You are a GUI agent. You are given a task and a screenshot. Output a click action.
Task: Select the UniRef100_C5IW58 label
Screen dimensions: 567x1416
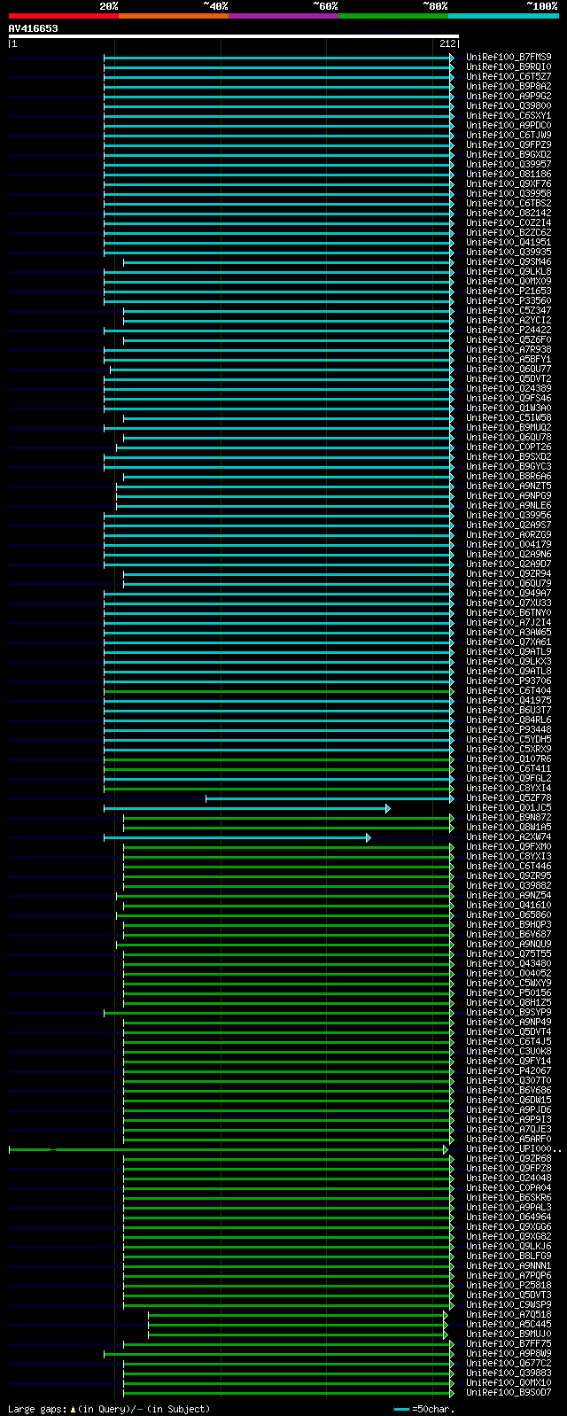click(509, 417)
